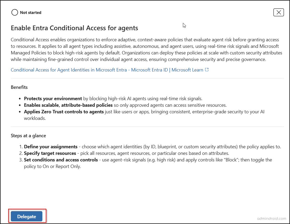Click the 'Enable Entra Conditional Access for agents' heading
Viewport: 290px width, 224px height.
click(x=74, y=28)
